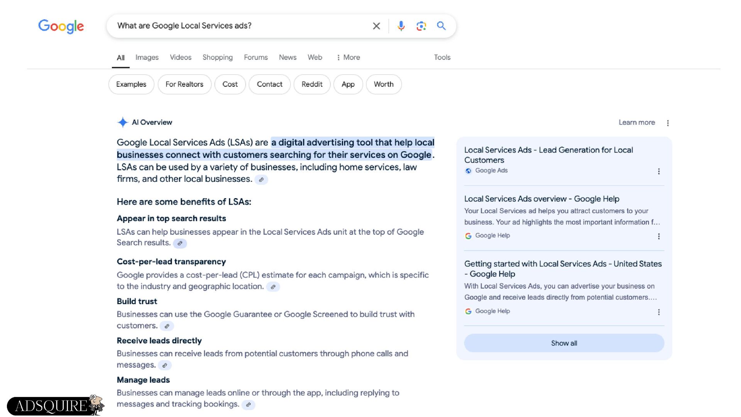Select the Examples filter chip
The height and width of the screenshot is (417, 741).
[x=131, y=84]
